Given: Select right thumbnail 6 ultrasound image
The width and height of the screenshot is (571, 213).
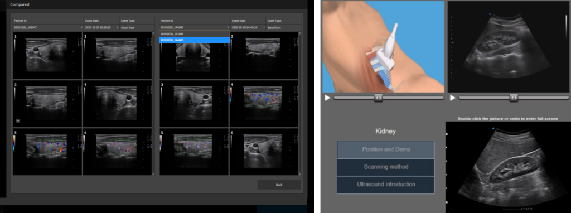Looking at the screenshot, I should 264,152.
